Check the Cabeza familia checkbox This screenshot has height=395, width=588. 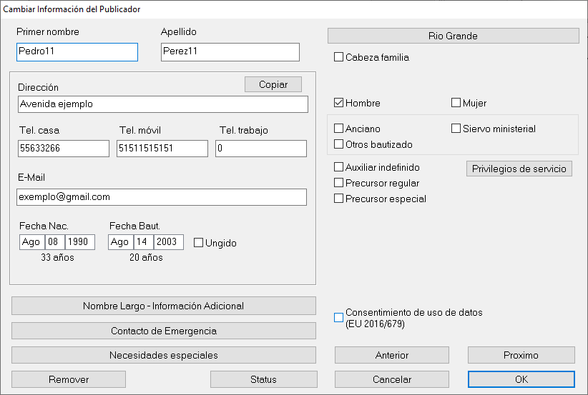coord(339,57)
